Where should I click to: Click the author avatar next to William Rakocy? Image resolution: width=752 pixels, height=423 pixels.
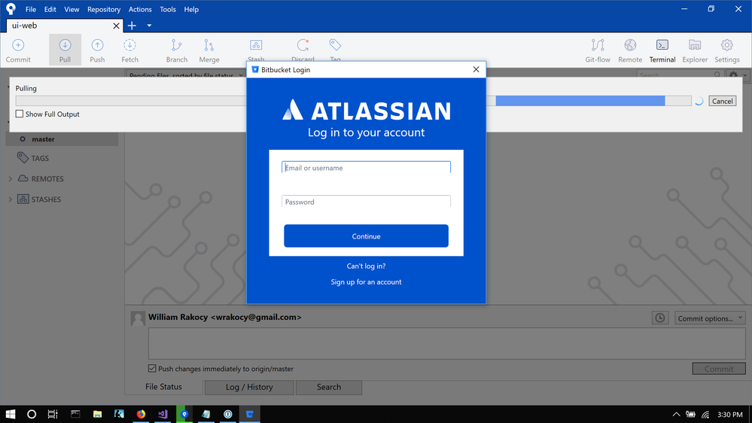(x=138, y=318)
